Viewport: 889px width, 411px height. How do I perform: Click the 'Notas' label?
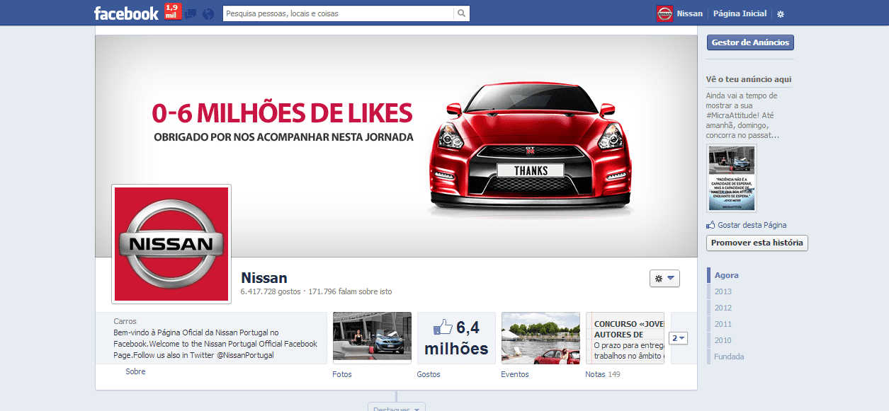[595, 374]
